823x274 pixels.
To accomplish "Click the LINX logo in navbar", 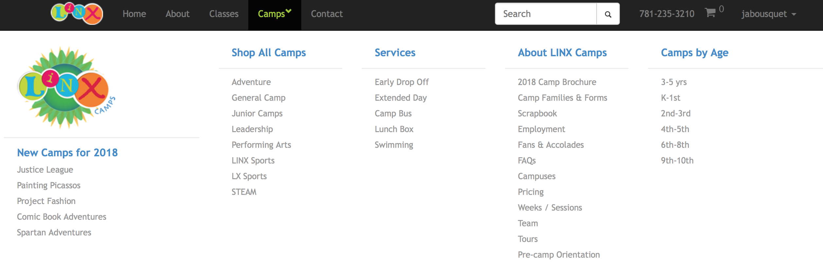I will click(x=77, y=14).
